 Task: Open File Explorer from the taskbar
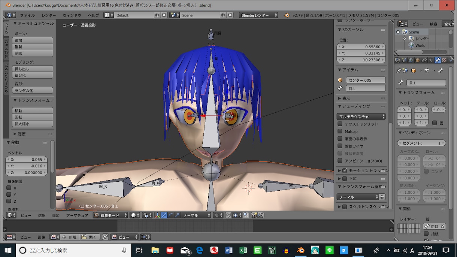156,250
